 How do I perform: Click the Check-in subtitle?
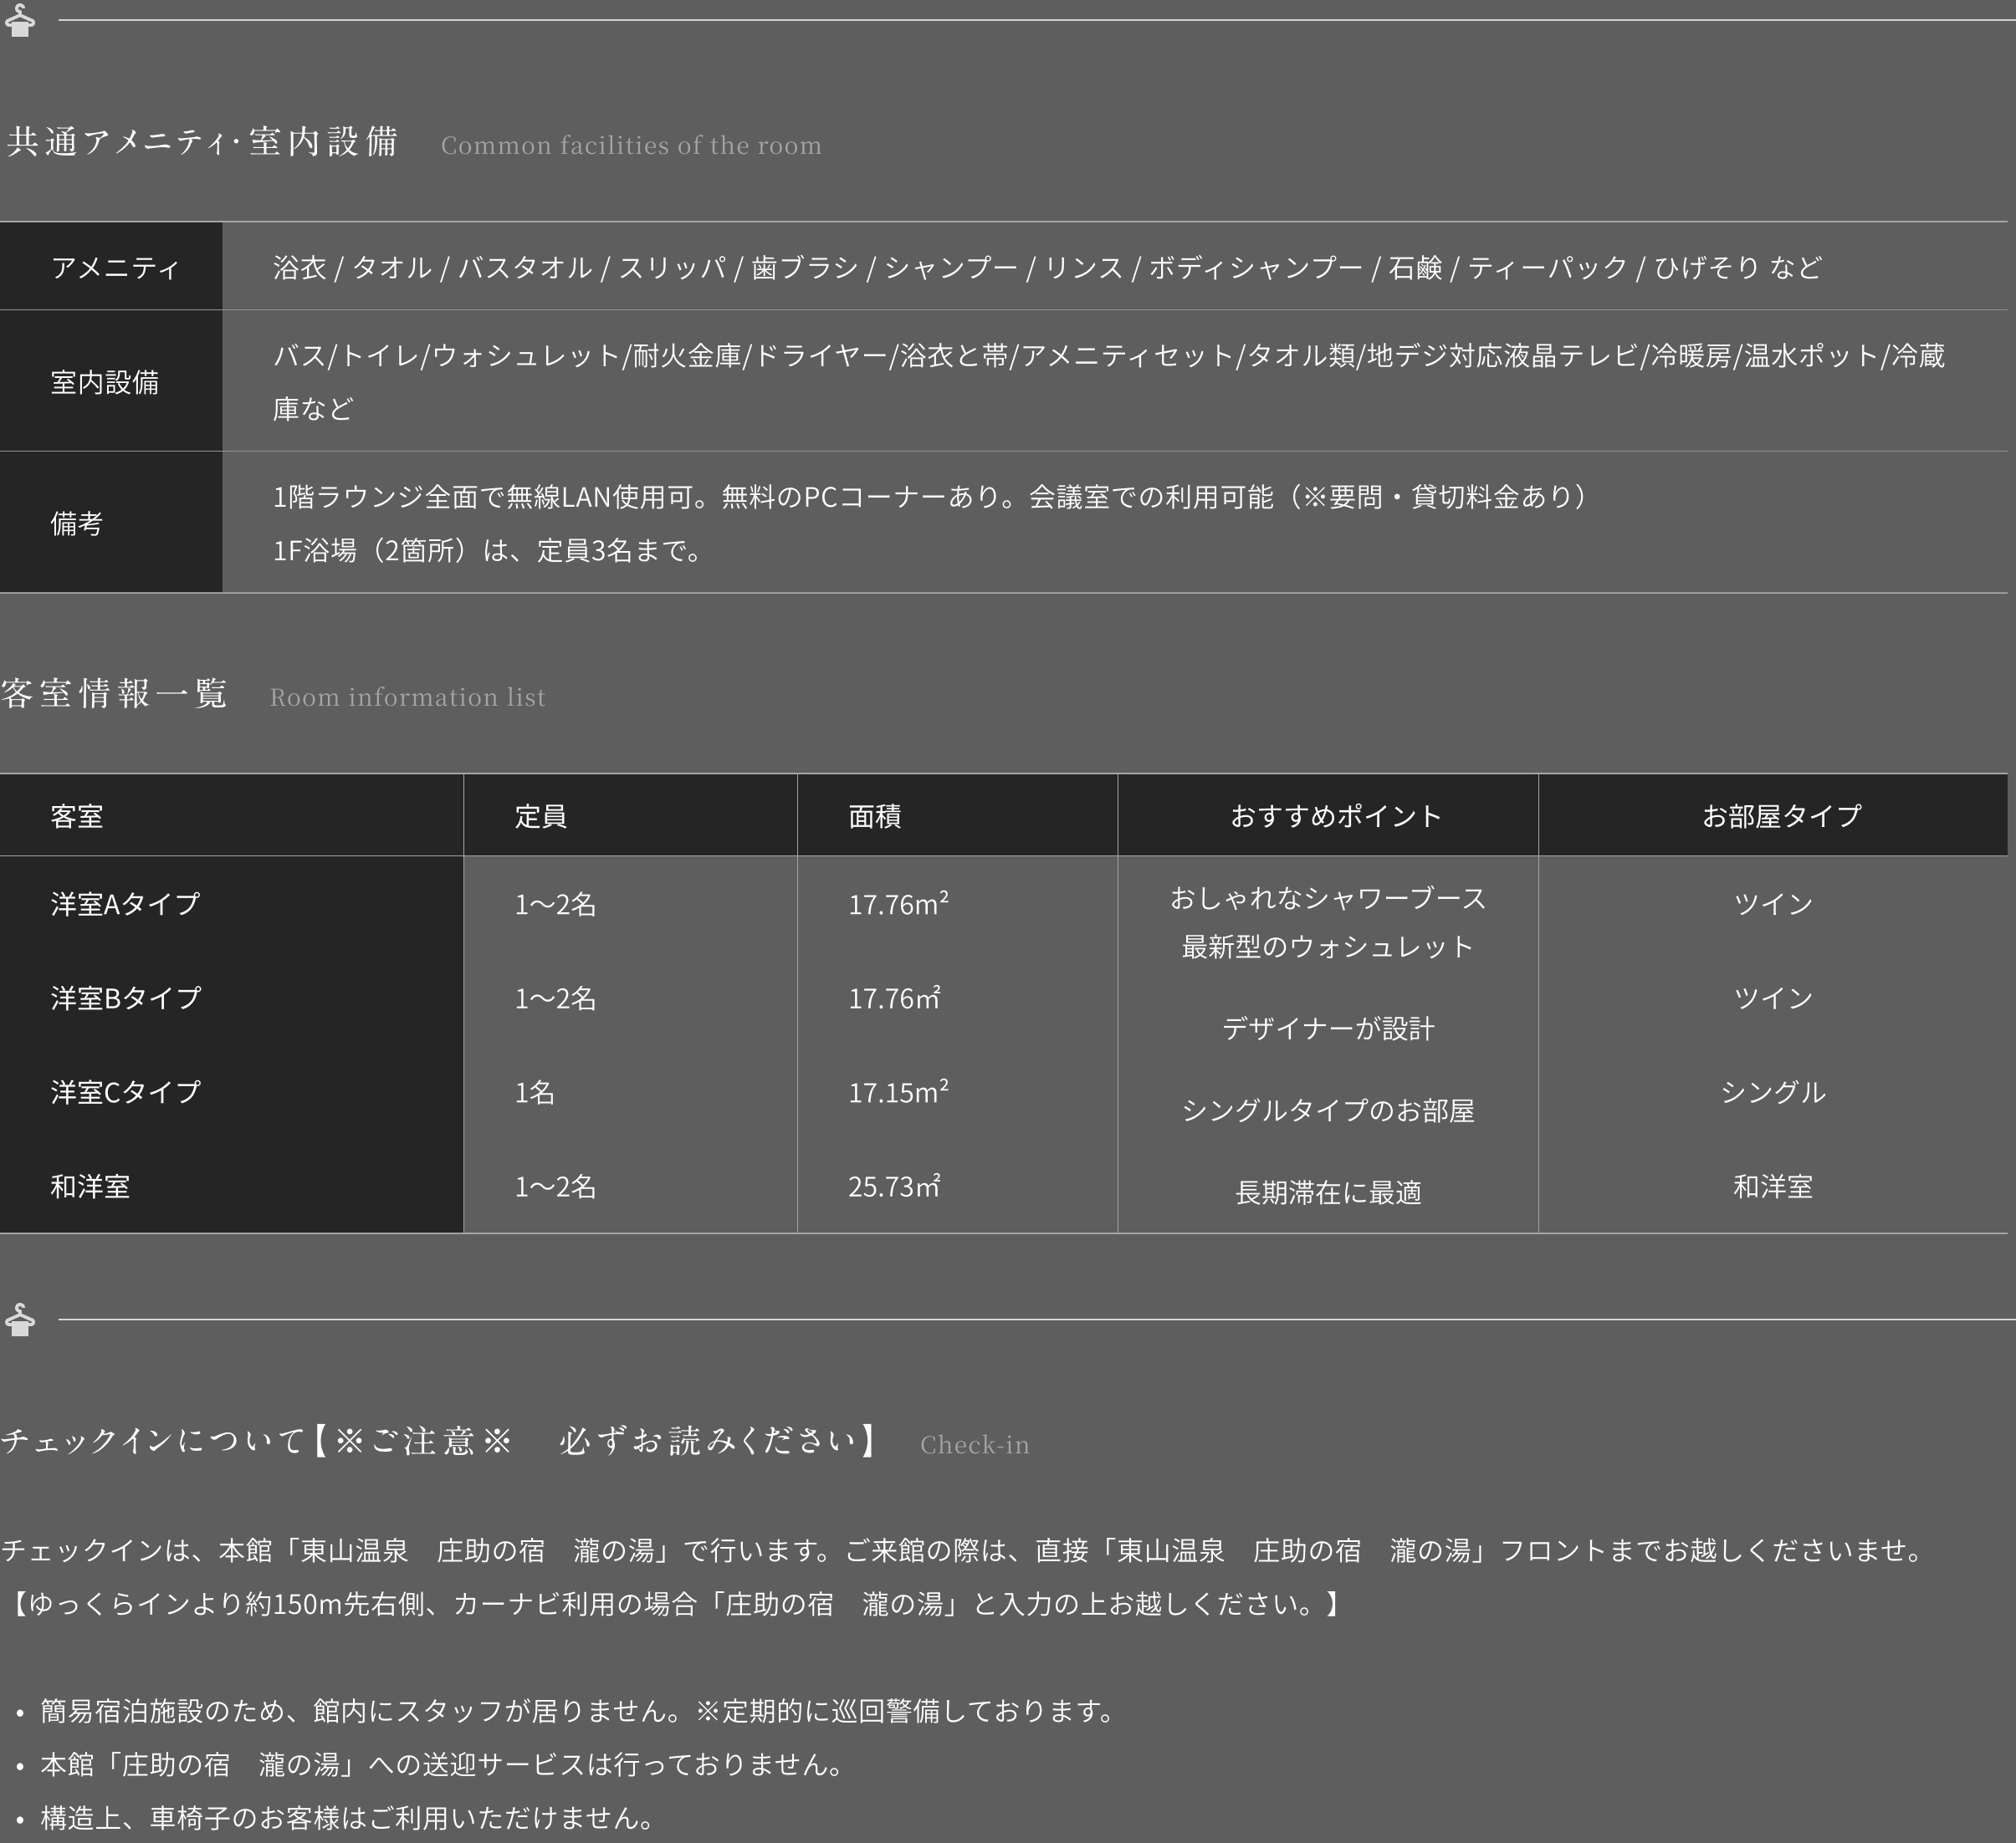pyautogui.click(x=975, y=1444)
